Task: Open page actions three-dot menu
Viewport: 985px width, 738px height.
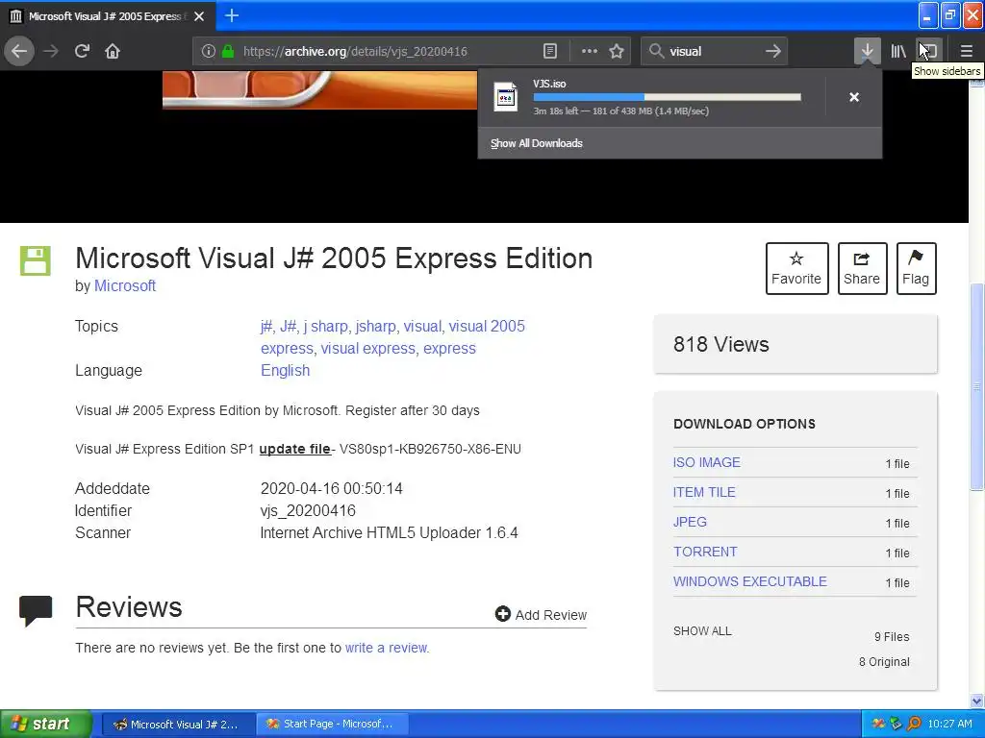Action: (x=590, y=52)
